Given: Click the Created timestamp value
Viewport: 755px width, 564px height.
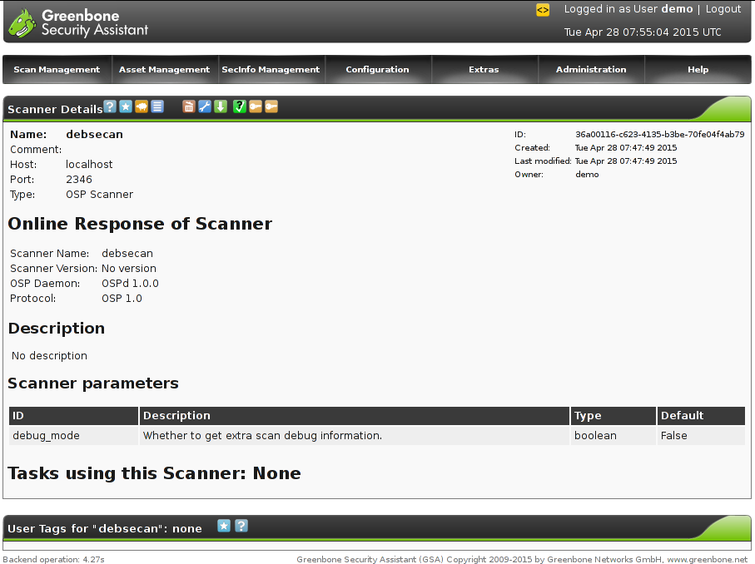Looking at the screenshot, I should click(626, 148).
